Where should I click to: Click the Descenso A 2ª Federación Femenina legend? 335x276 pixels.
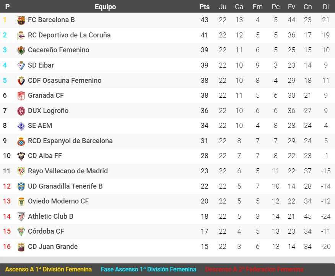[x=254, y=269]
